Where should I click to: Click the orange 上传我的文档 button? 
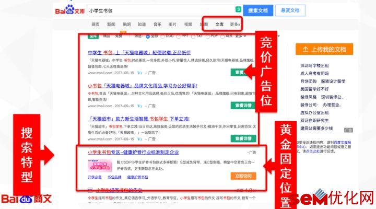point(324,49)
